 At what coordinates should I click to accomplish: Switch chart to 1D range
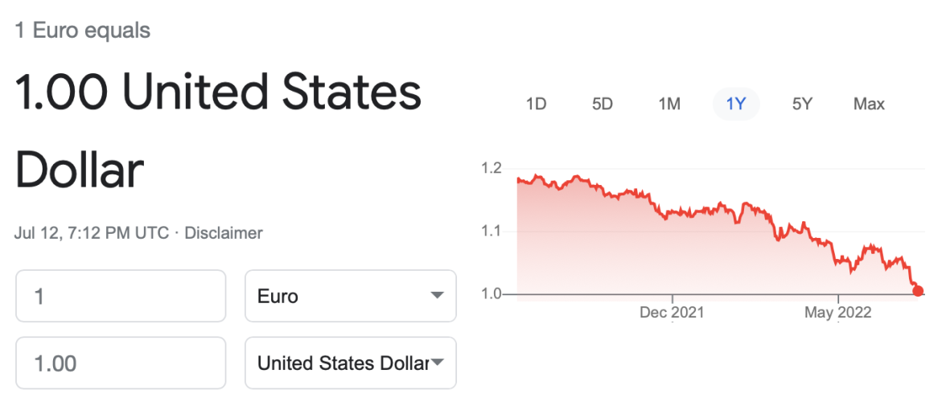tap(536, 104)
